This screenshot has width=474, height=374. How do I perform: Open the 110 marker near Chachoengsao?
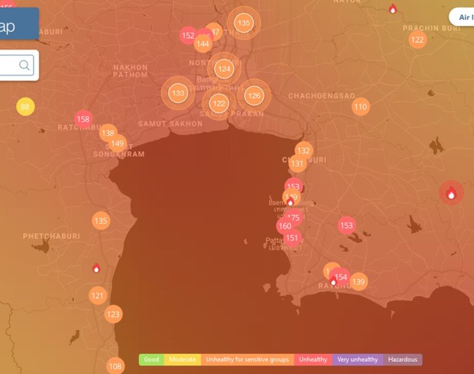pyautogui.click(x=361, y=107)
